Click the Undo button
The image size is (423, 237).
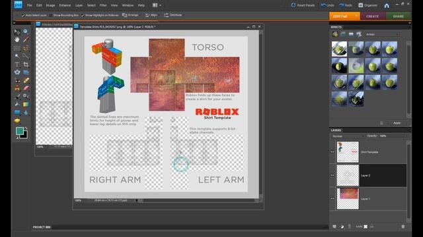(328, 5)
